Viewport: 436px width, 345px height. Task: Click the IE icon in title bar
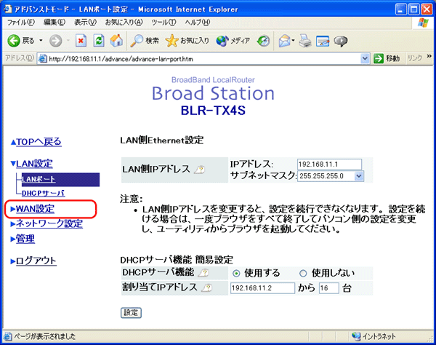7,9
